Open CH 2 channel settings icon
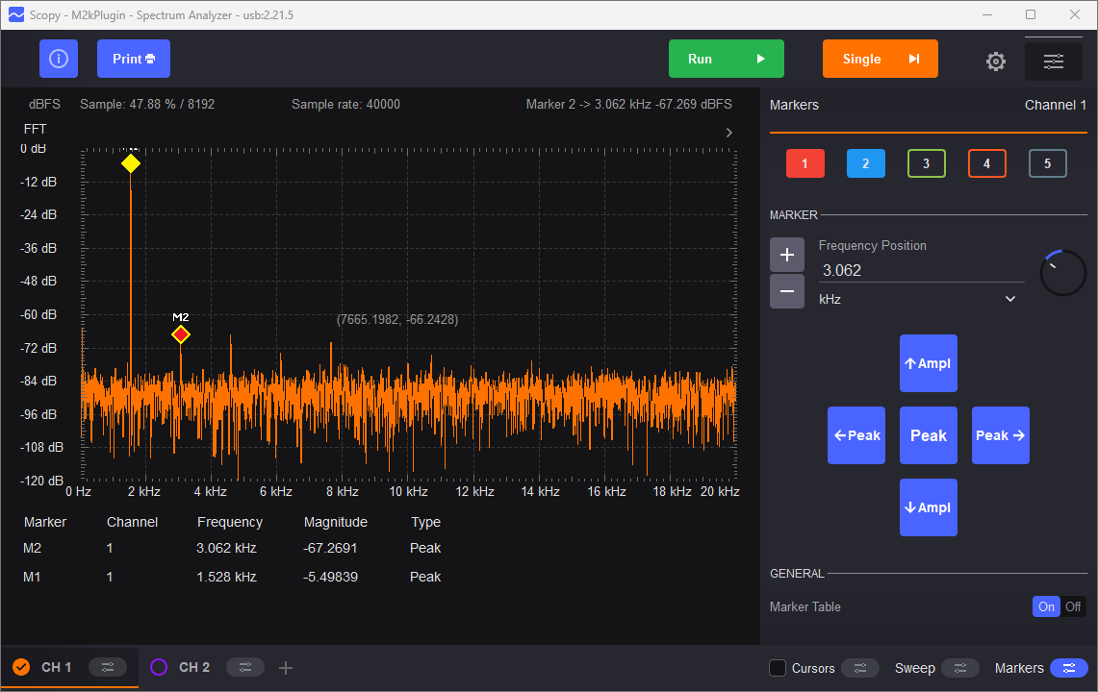The height and width of the screenshot is (692, 1098). point(246,667)
